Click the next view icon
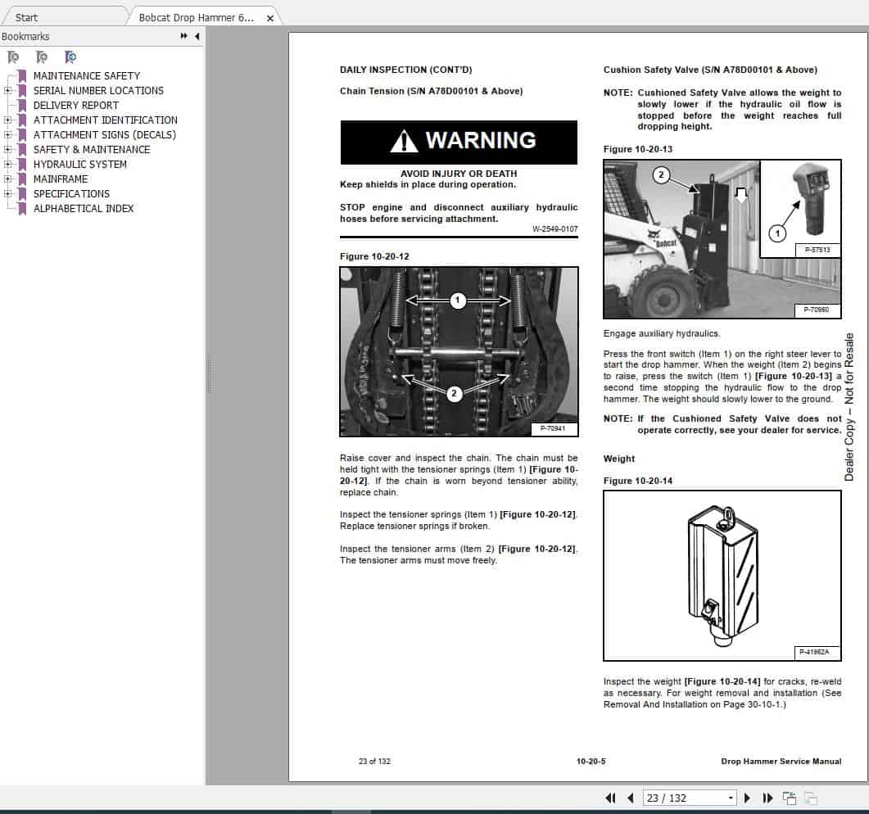Viewport: 869px width, 814px height. click(x=811, y=797)
